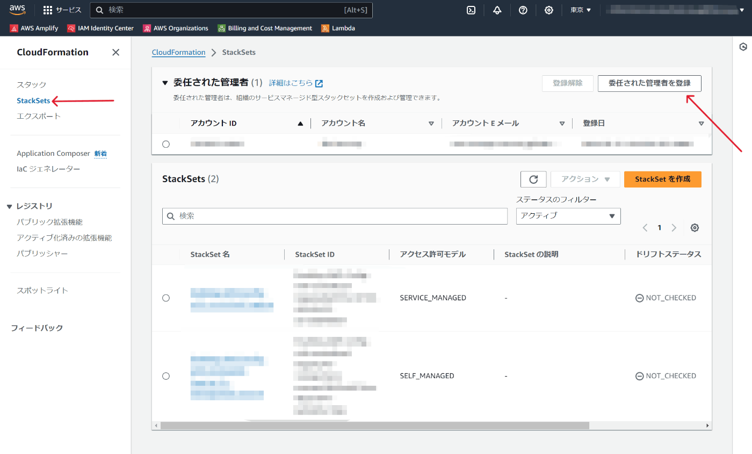Image resolution: width=752 pixels, height=454 pixels.
Task: Click search magnifier in StackSets search field
Action: click(x=171, y=216)
